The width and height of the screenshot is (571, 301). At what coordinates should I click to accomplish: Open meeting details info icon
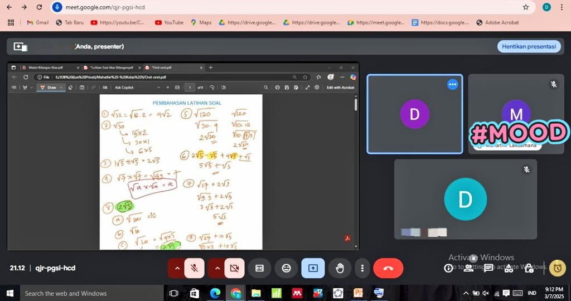point(448,268)
